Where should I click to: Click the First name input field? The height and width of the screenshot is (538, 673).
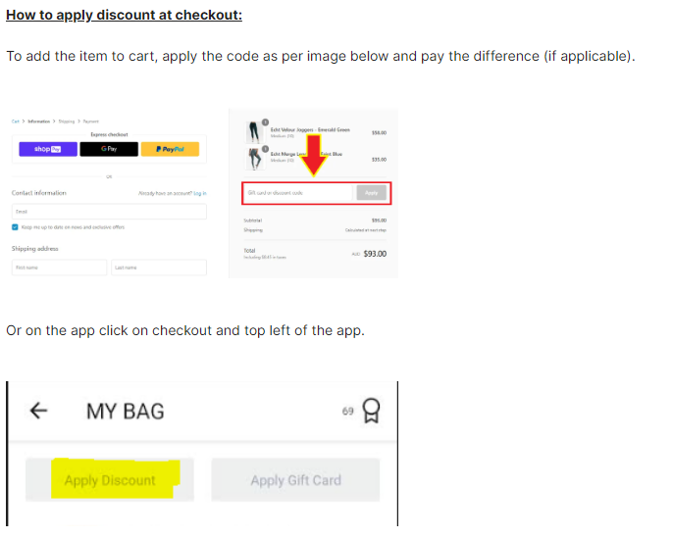coord(59,268)
